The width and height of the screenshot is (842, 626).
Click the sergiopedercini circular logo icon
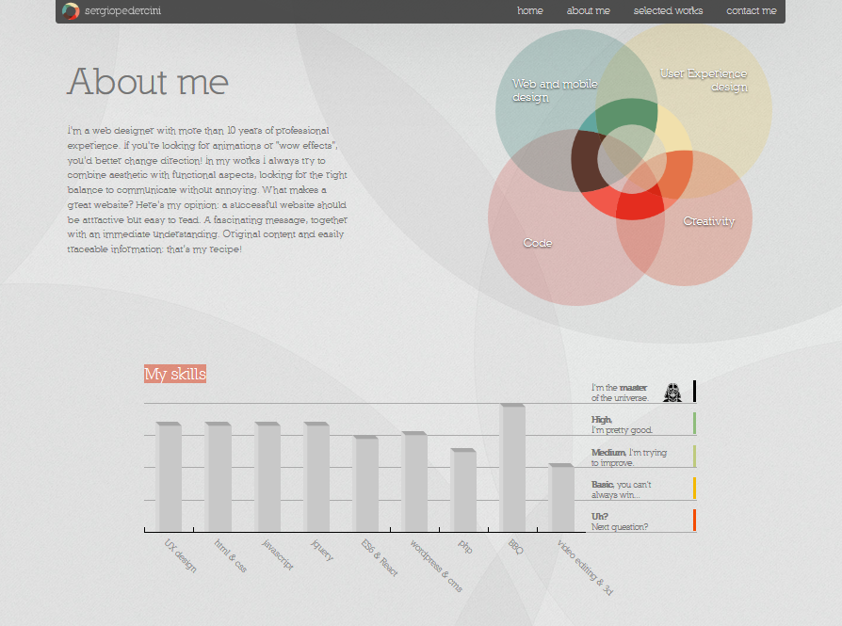click(71, 10)
